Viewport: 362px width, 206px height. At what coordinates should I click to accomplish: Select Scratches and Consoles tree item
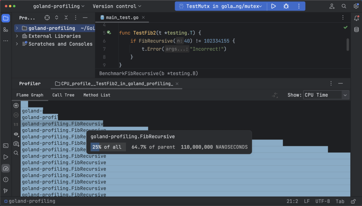point(60,44)
